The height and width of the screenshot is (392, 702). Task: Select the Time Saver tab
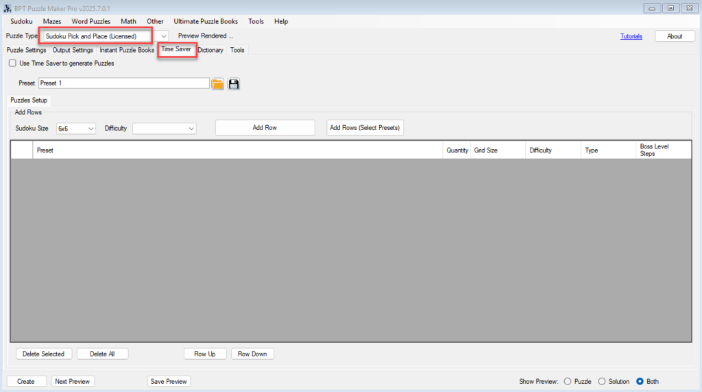(176, 49)
